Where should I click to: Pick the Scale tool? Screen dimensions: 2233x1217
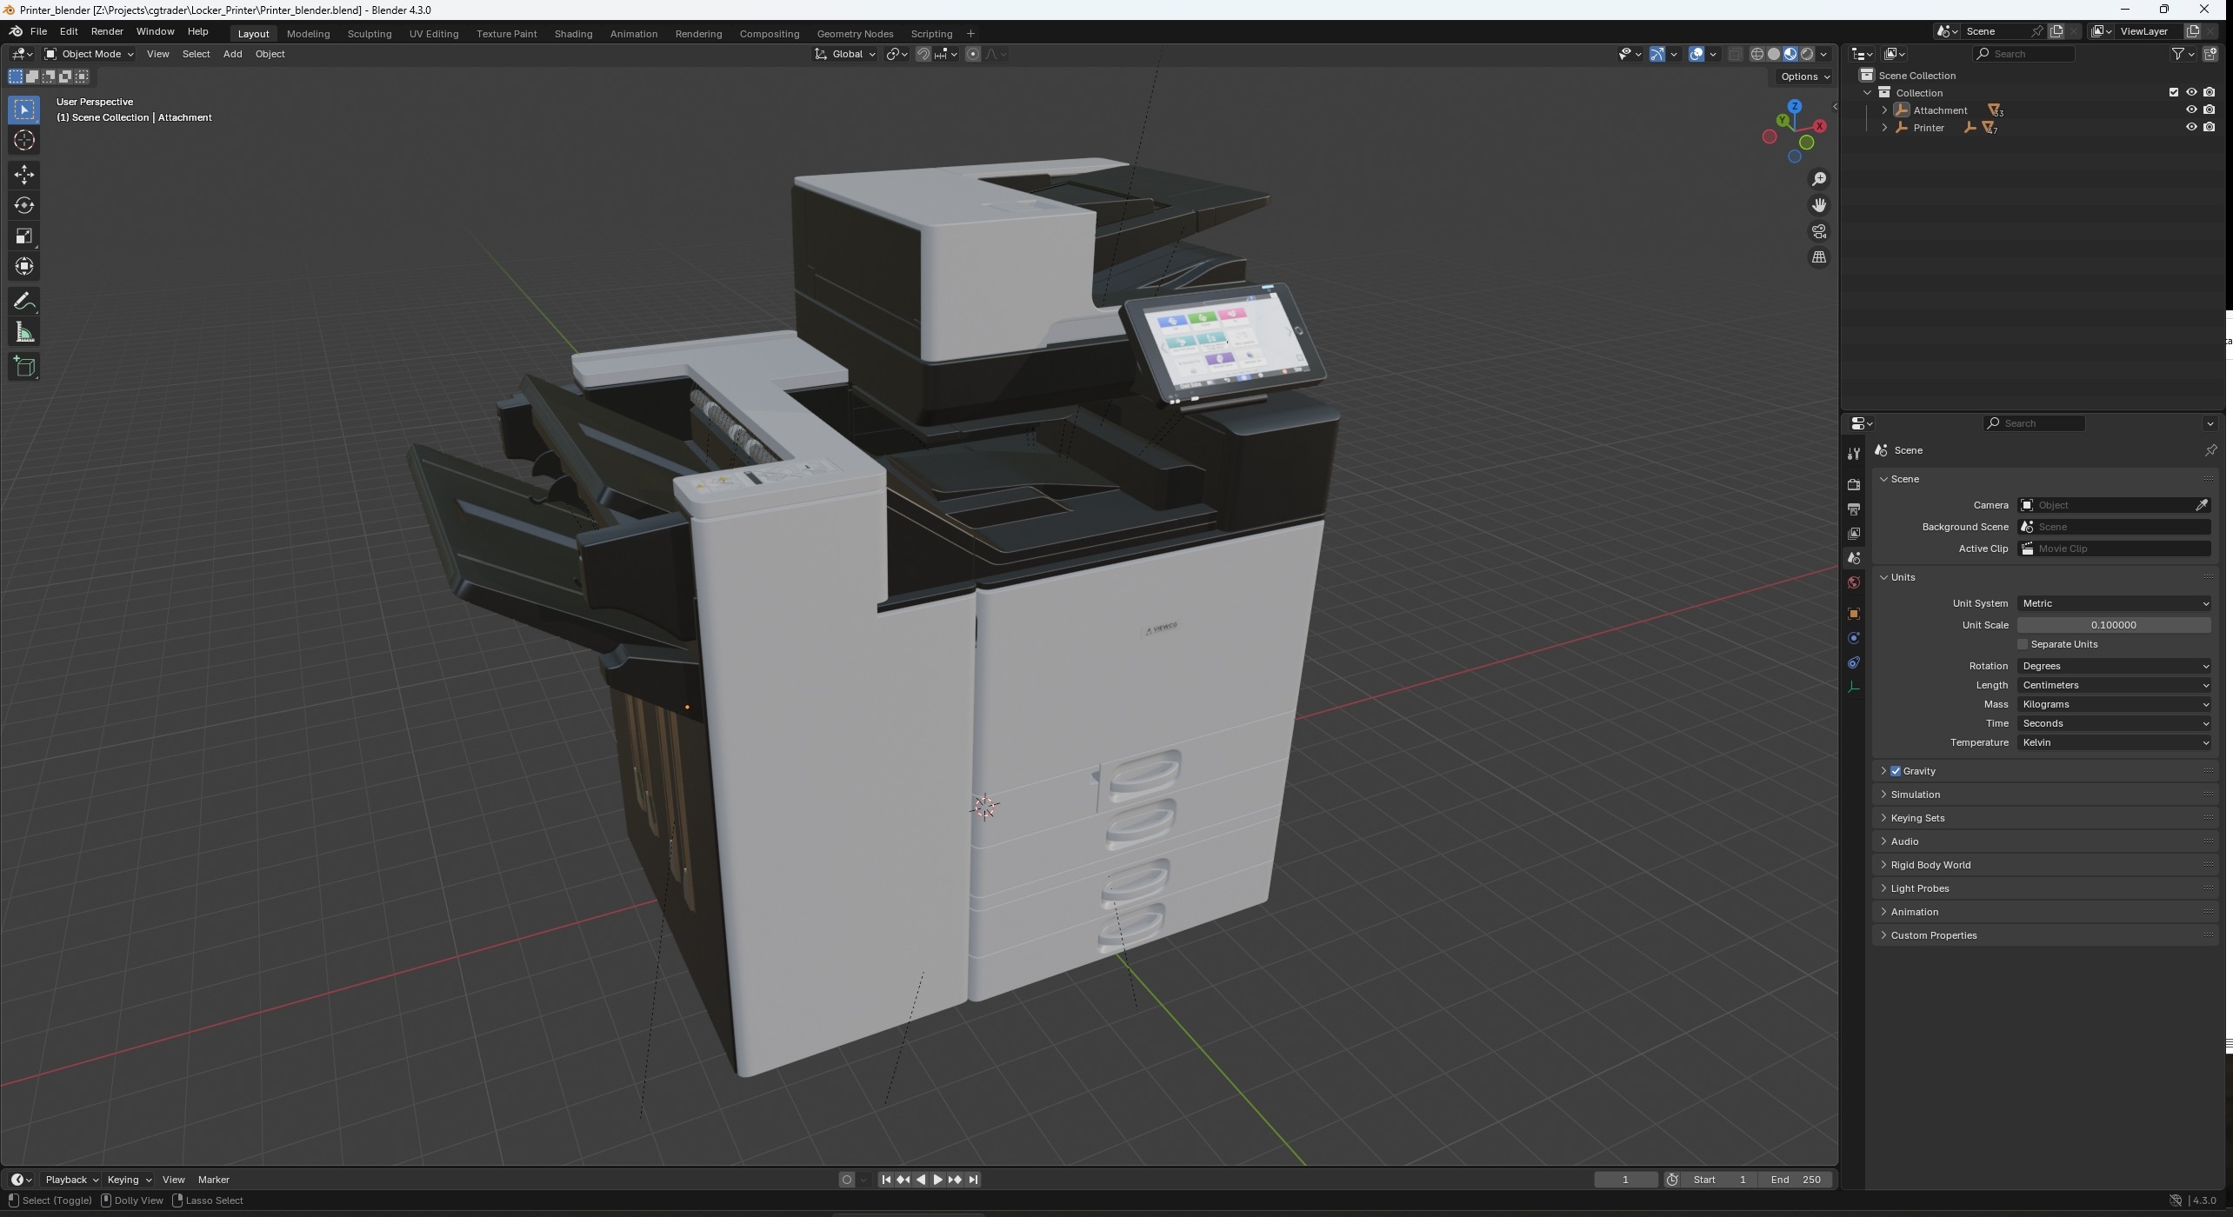[24, 236]
